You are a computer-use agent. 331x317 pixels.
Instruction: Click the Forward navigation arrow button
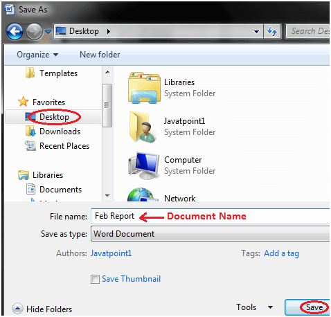[x=34, y=31]
